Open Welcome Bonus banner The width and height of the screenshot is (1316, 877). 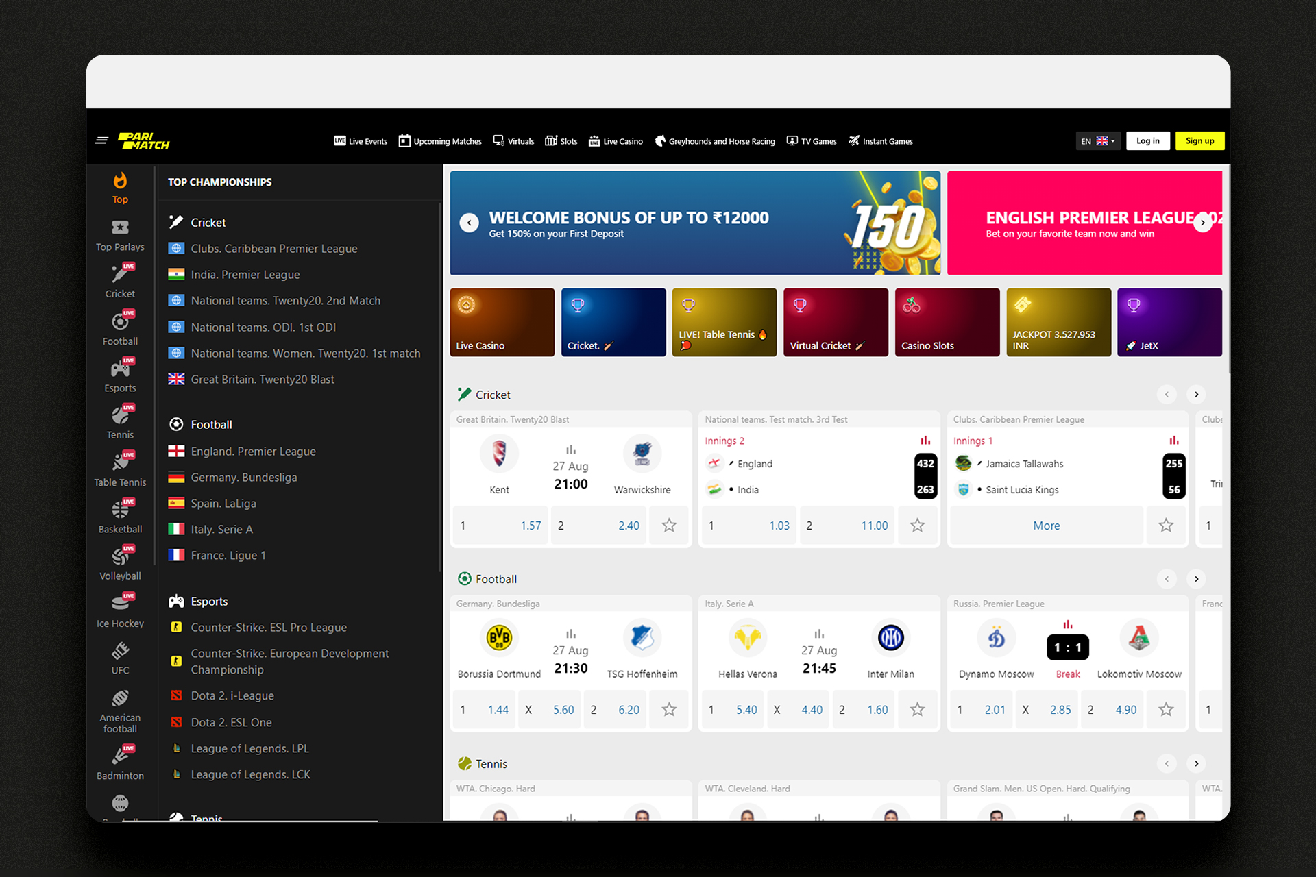coord(695,223)
